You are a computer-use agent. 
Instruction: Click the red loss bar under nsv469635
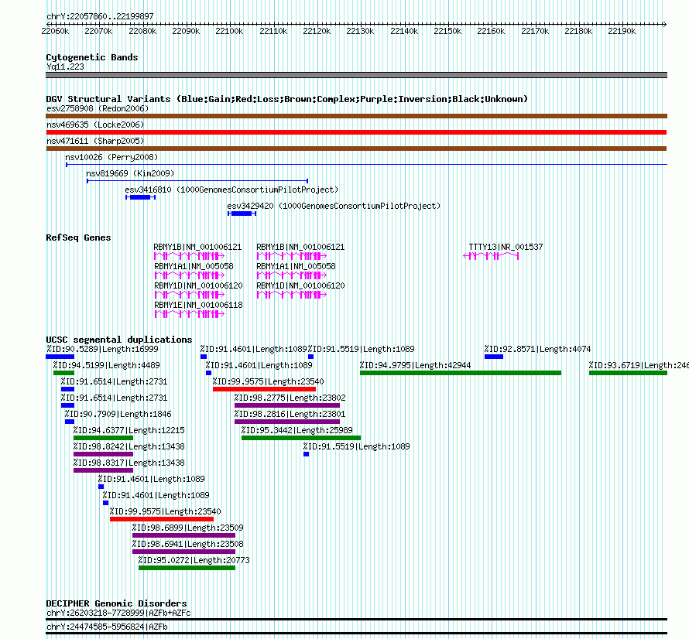coord(356,132)
